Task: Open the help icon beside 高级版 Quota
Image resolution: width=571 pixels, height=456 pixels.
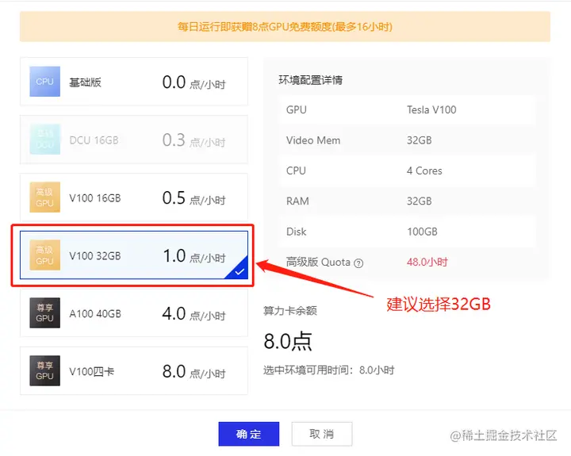Action: pyautogui.click(x=358, y=263)
